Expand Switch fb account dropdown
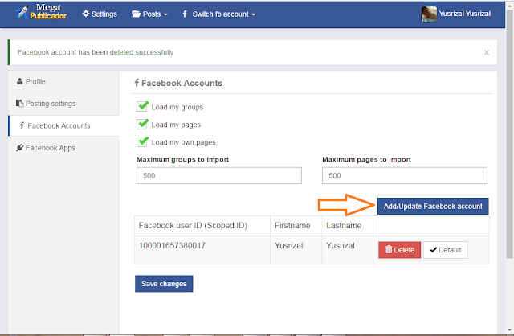514x336 pixels. [x=219, y=14]
